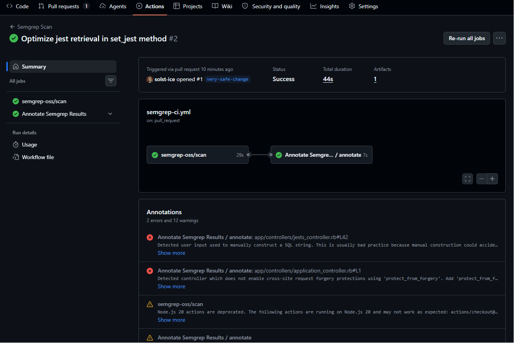This screenshot has height=343, width=514.
Task: Zoom out the workflow graph
Action: tap(482, 179)
